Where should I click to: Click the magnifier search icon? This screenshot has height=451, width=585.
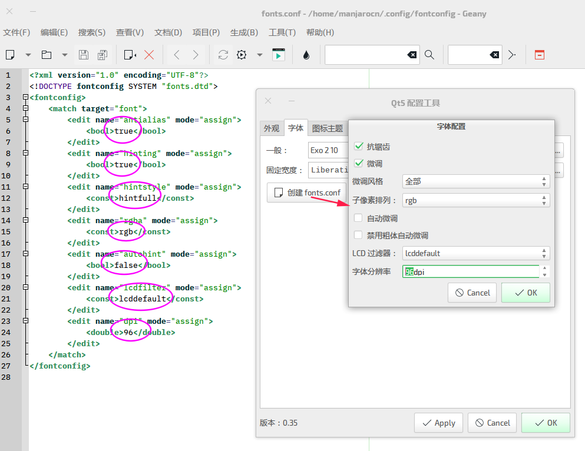click(x=429, y=55)
